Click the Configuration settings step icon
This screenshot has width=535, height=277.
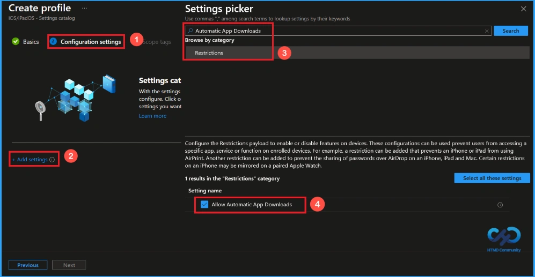[x=53, y=42]
